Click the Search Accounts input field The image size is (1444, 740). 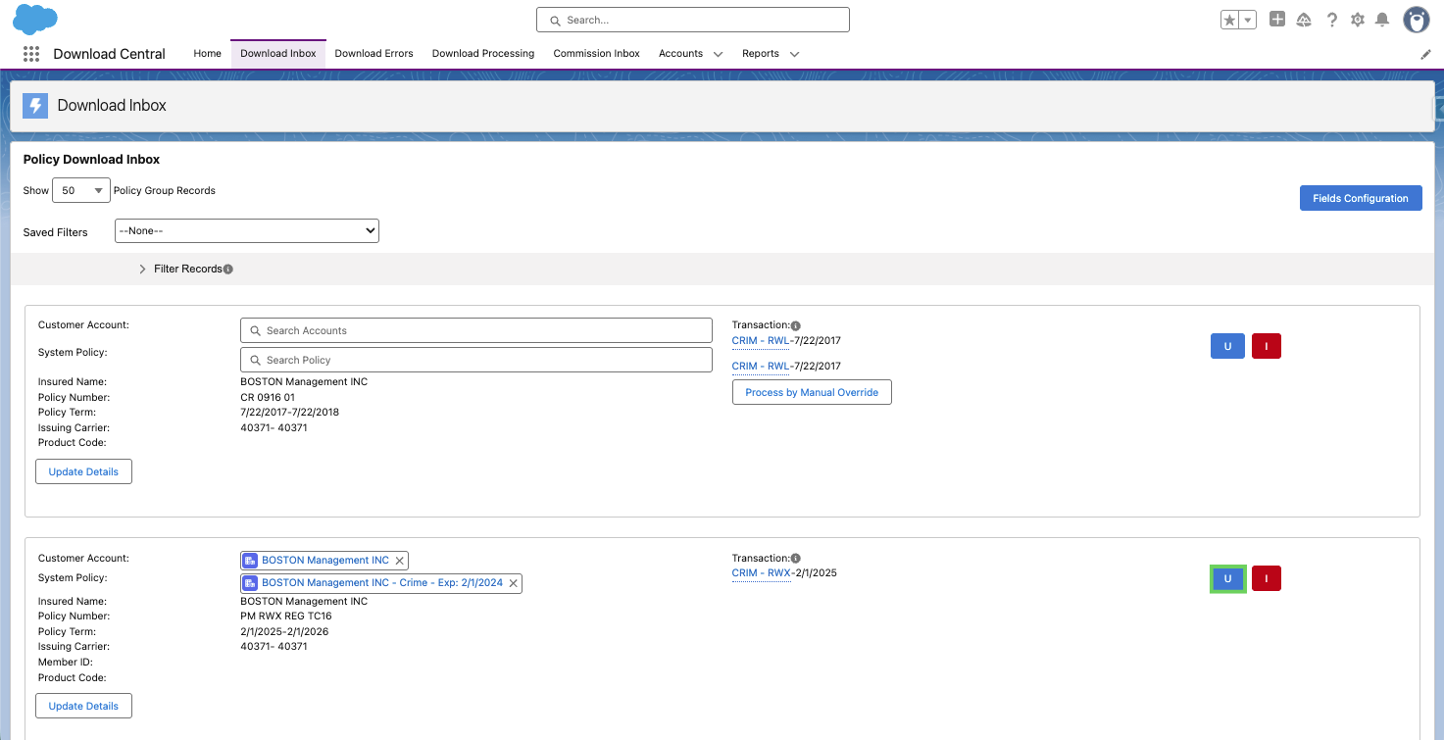pos(476,330)
